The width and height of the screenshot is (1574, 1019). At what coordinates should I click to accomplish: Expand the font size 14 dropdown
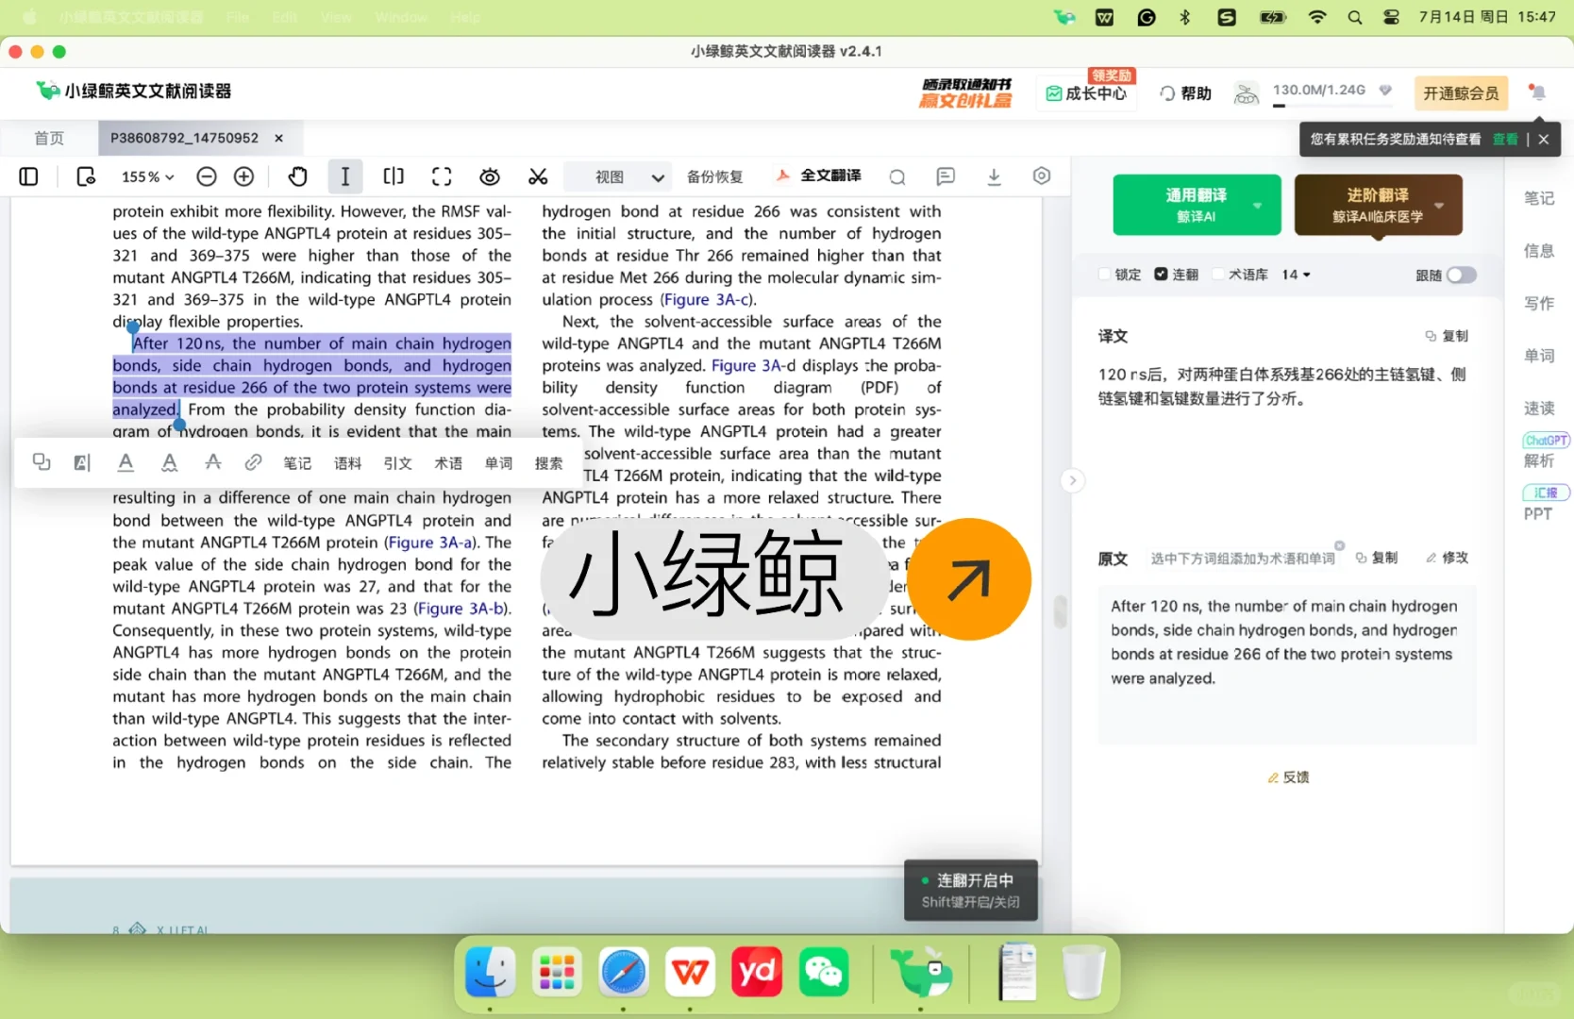1296,274
